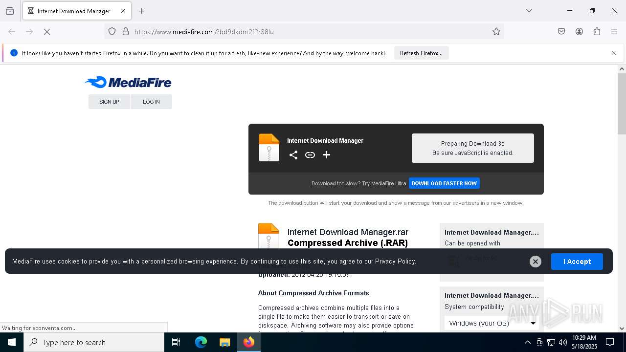
Task: Share the file via share icon
Action: click(x=293, y=155)
